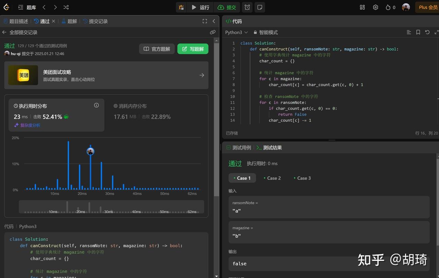Click the LeetCode logo icon
The image size is (439, 278).
(6, 7)
